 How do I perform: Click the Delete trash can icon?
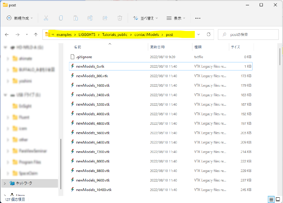120,18
